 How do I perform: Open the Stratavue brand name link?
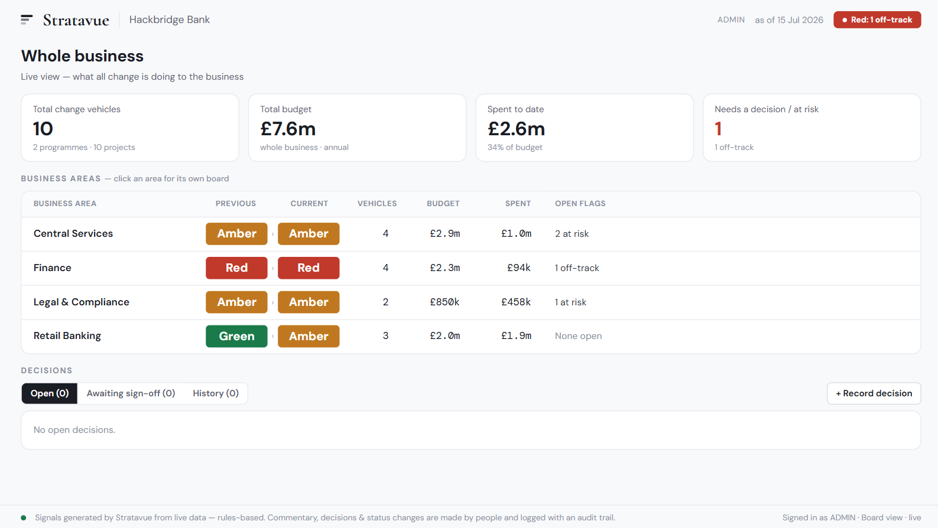click(x=76, y=20)
